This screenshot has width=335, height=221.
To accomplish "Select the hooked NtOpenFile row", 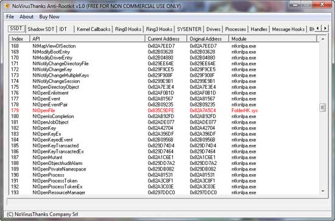I will coord(164,110).
